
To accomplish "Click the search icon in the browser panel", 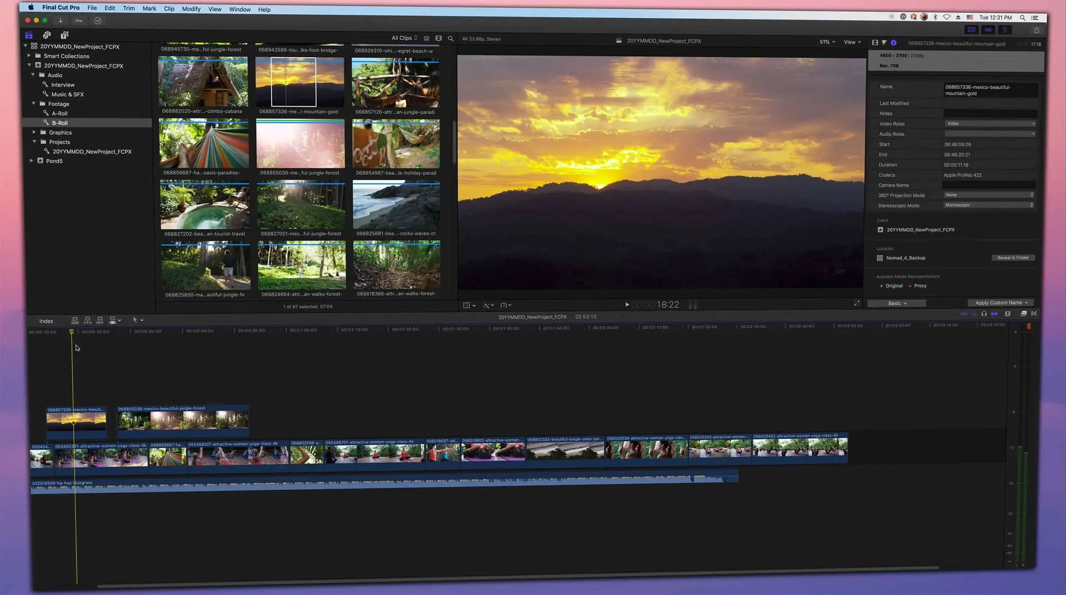I will [450, 39].
